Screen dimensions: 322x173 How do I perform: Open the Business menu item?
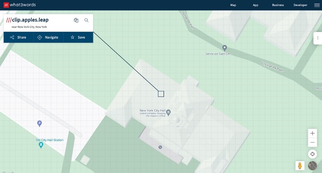[278, 5]
